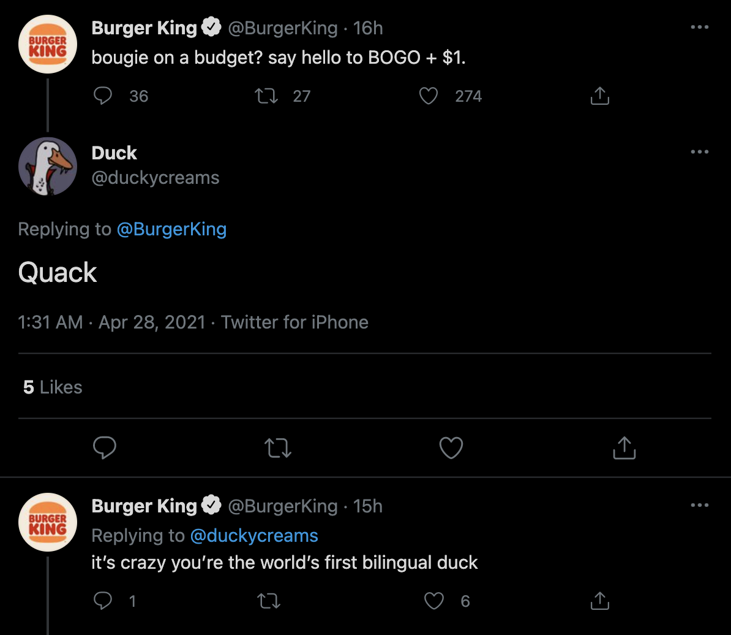
Task: Reply to Duck's Quack tweet
Action: [105, 448]
